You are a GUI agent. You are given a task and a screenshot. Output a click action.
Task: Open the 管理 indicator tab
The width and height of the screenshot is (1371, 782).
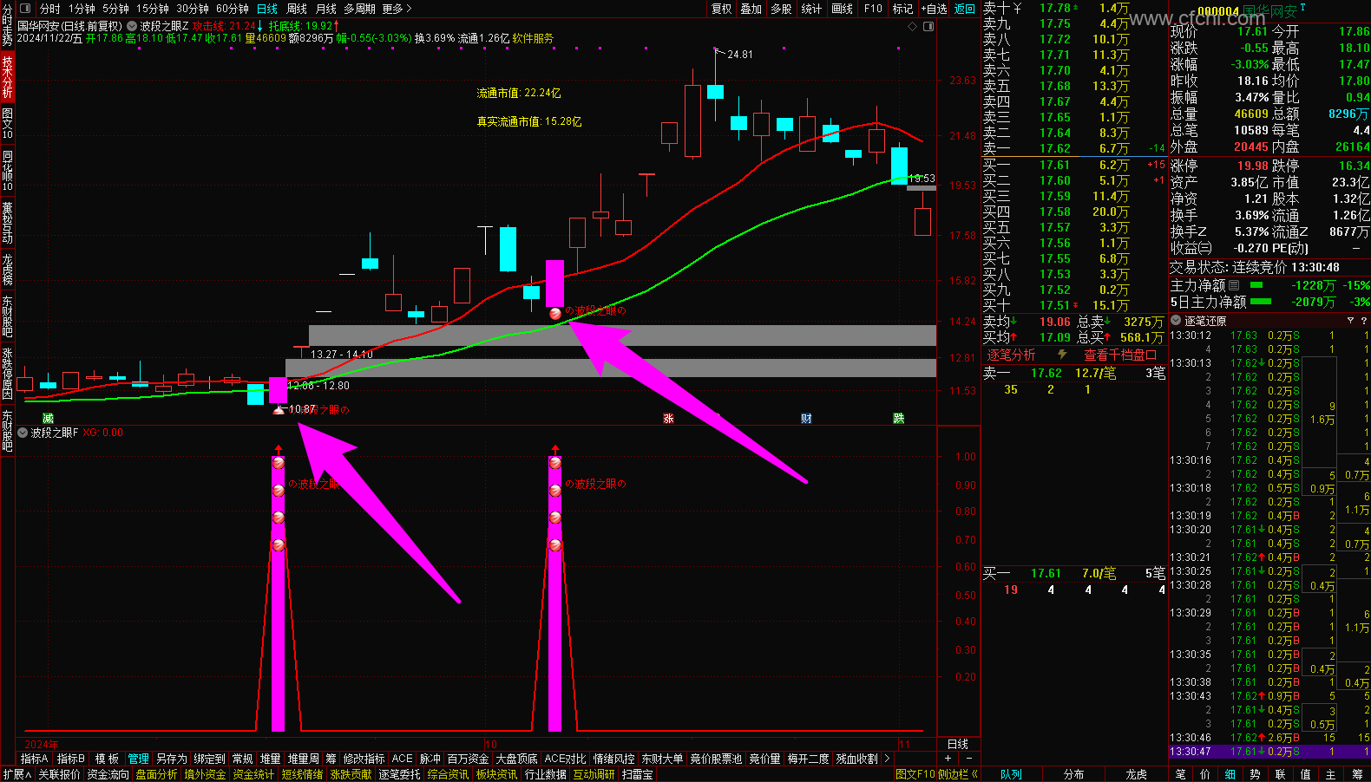click(139, 759)
